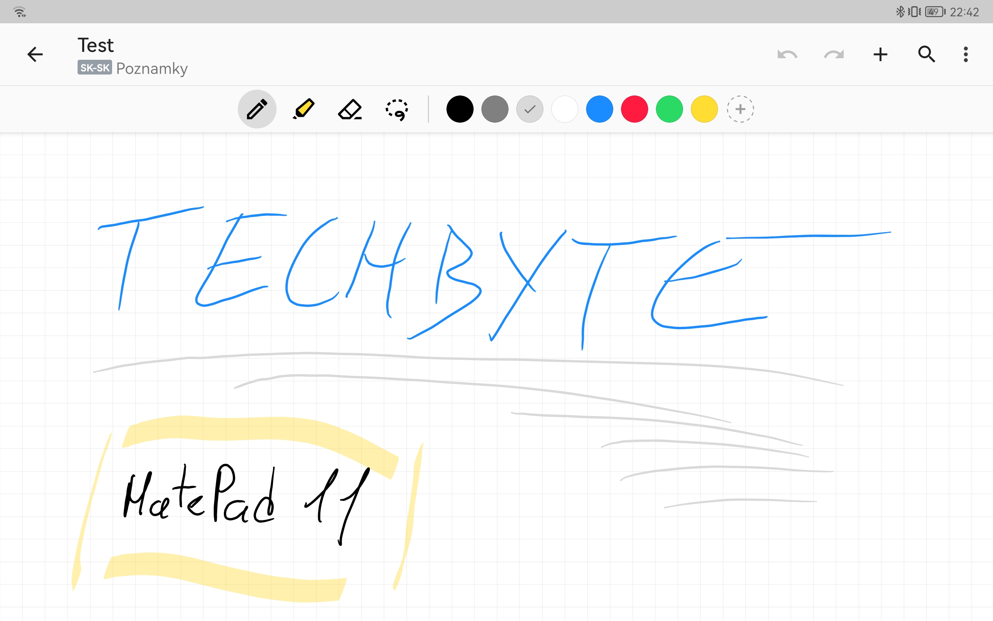Select the Eraser tool

tap(350, 109)
